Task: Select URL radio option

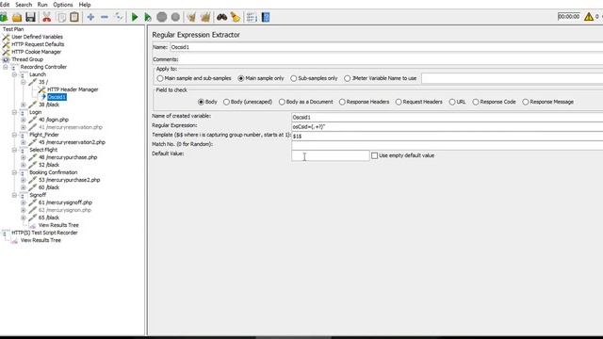Action: 452,102
